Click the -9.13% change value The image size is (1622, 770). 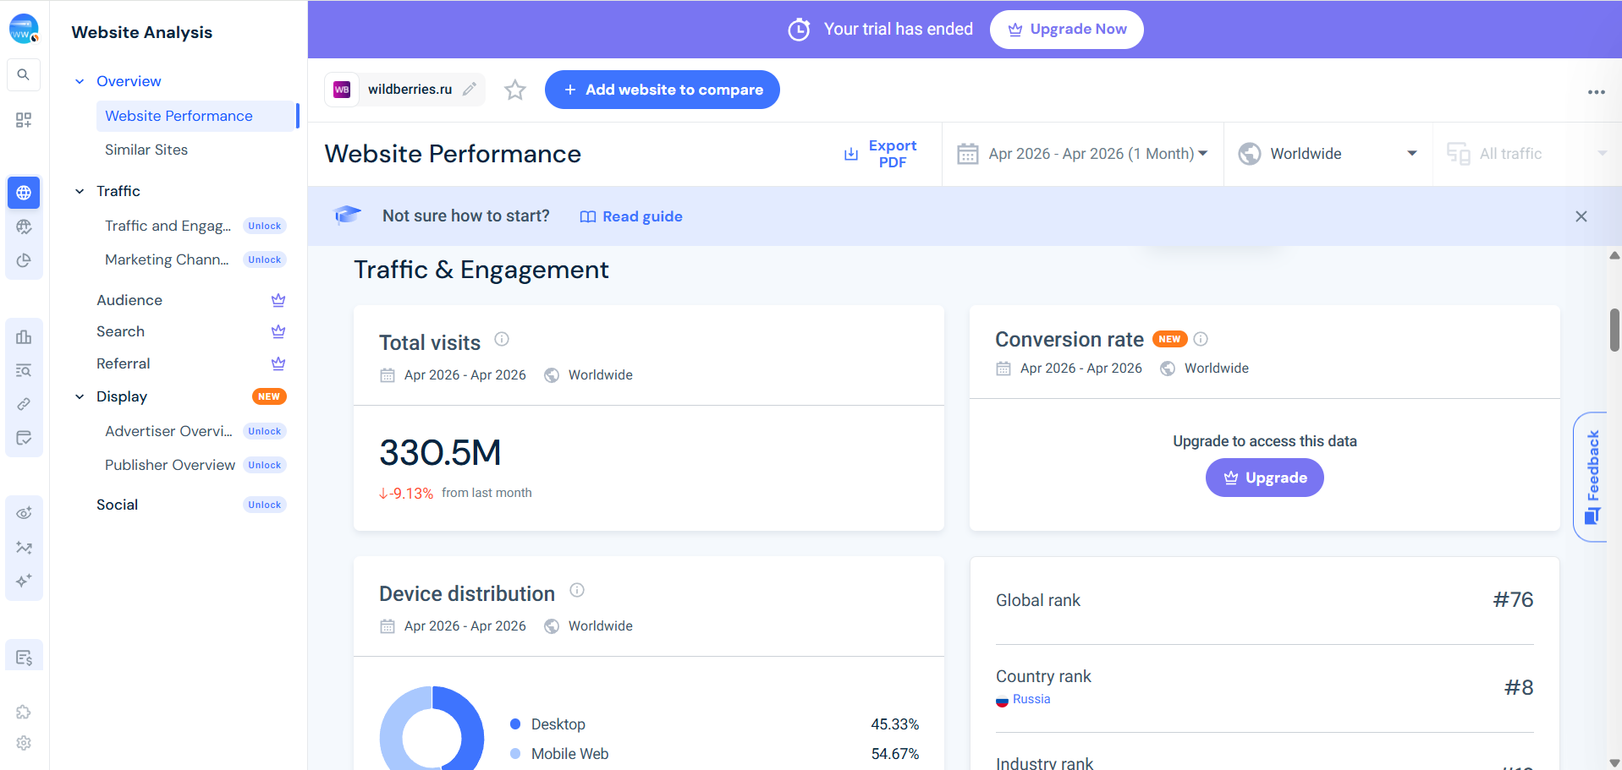[x=406, y=494]
